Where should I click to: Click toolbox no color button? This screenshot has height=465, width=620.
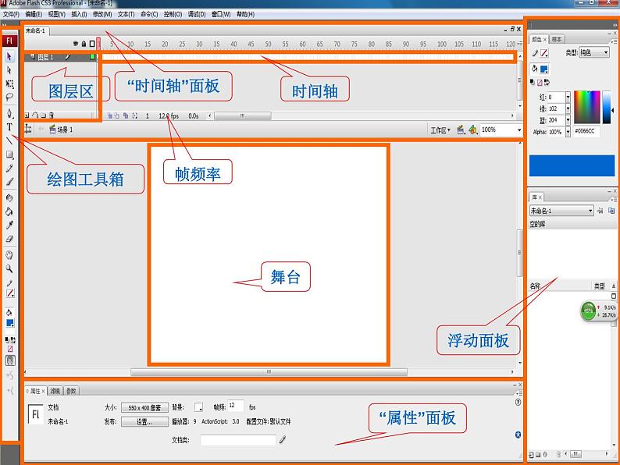[x=10, y=349]
